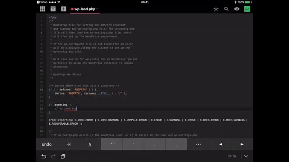
Task: Hide keyboard with down chevron
Action: (x=246, y=156)
